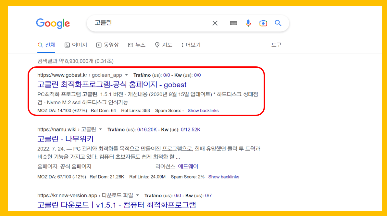Clear the search query with the X icon
The width and height of the screenshot is (387, 216).
pos(215,23)
